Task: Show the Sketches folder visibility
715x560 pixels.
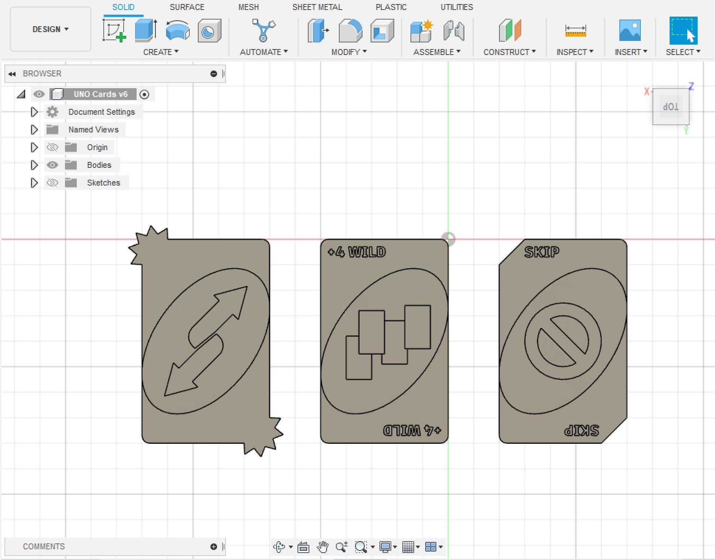Action: (x=52, y=183)
